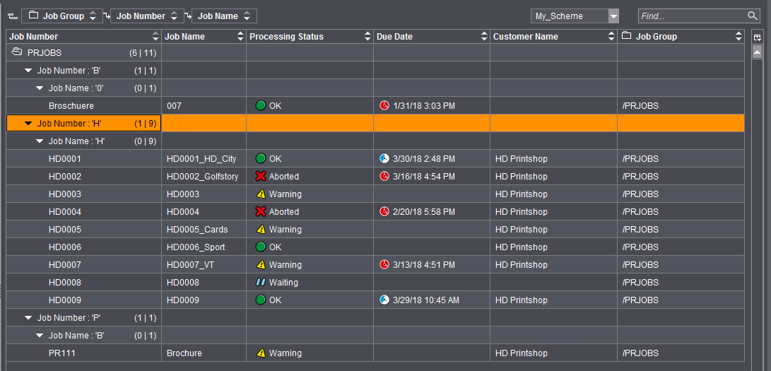Click the yellow Warning icon for HD0003
The image size is (771, 371).
click(261, 194)
